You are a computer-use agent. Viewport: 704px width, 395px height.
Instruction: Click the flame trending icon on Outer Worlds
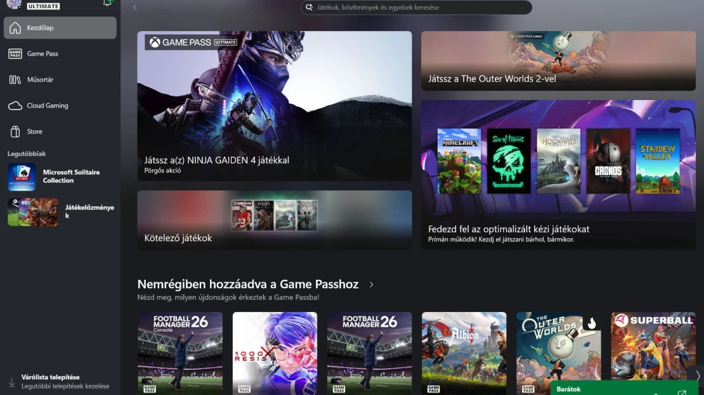pyautogui.click(x=592, y=323)
